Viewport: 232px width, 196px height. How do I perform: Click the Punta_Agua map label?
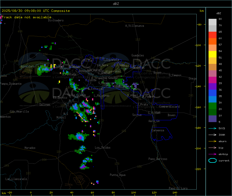[x=118, y=175]
